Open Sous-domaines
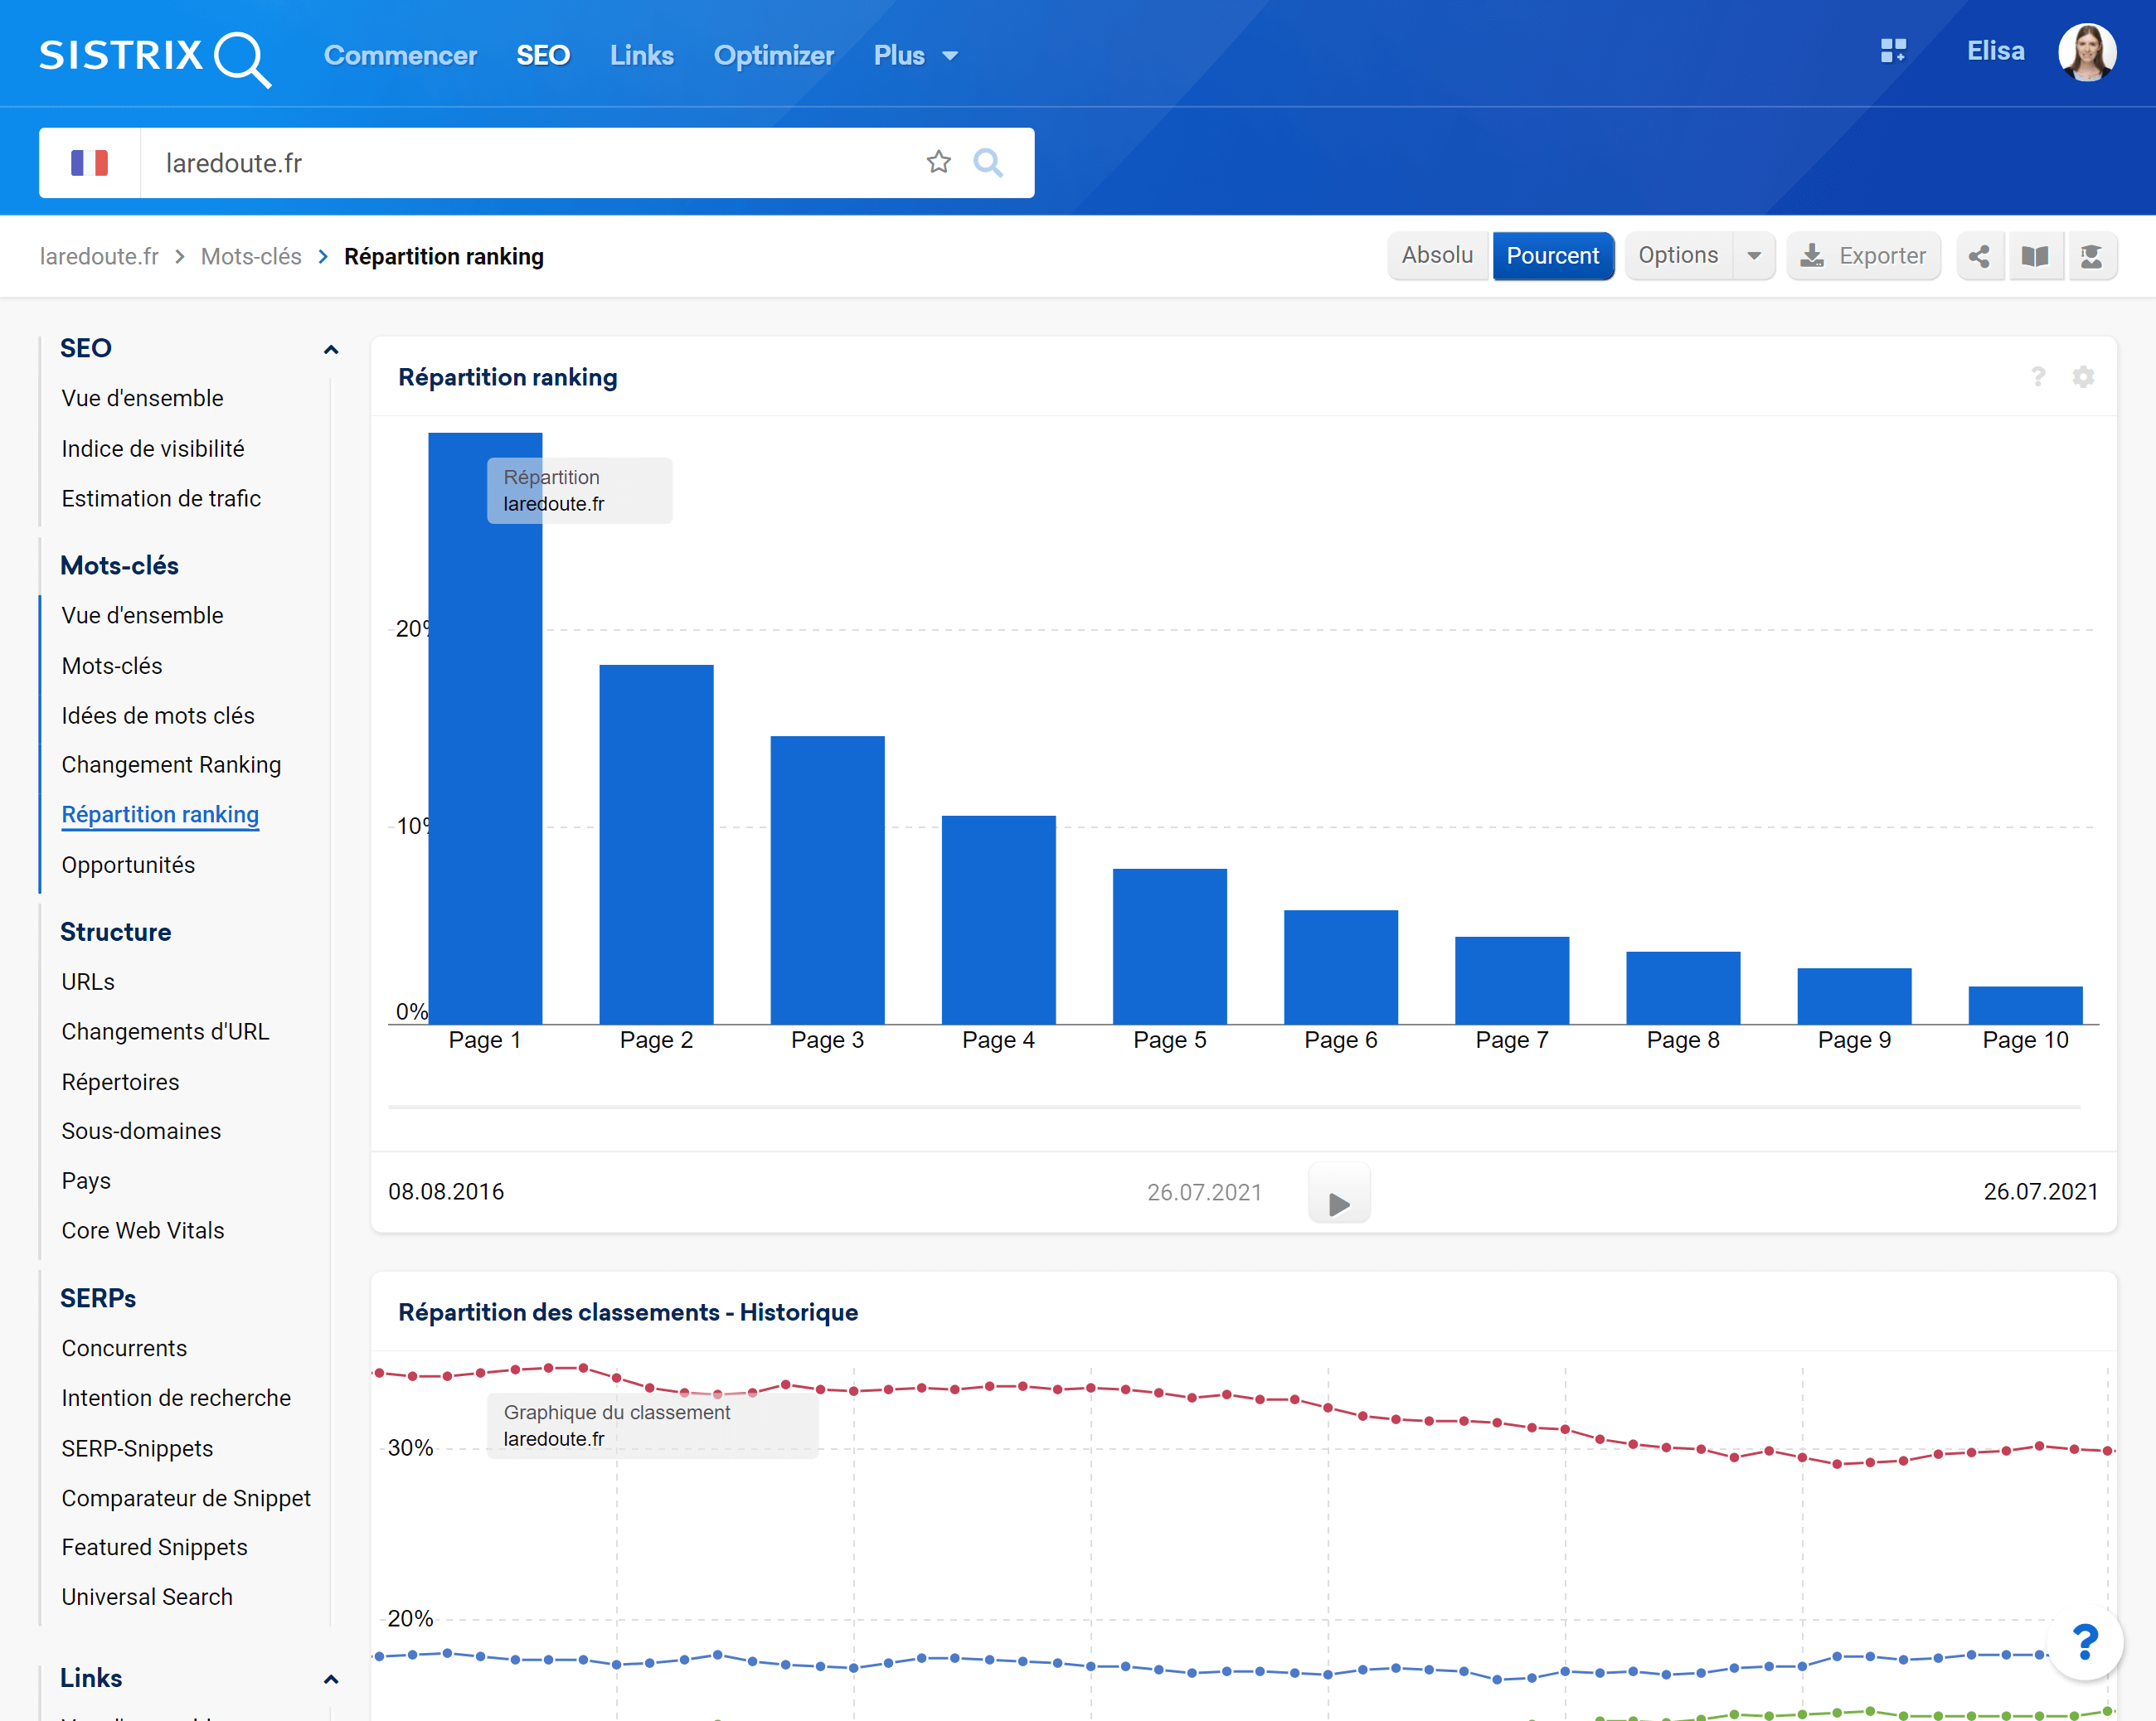This screenshot has height=1721, width=2156. pyautogui.click(x=141, y=1131)
